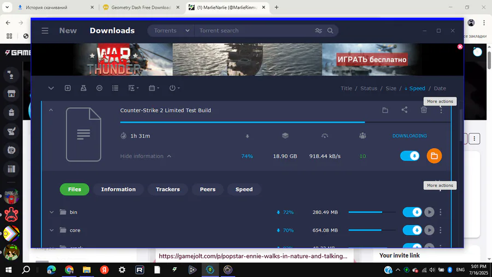The image size is (492, 277).
Task: Open advanced torrent search filter options
Action: point(318,31)
